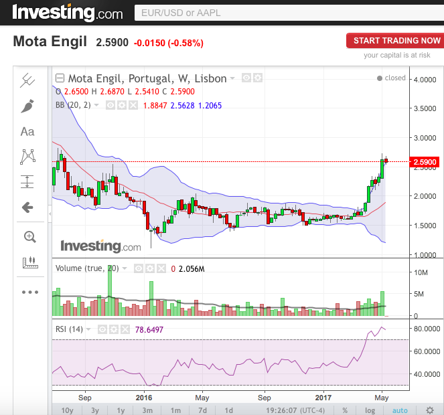
Task: Toggle log scale mode
Action: pyautogui.click(x=370, y=410)
